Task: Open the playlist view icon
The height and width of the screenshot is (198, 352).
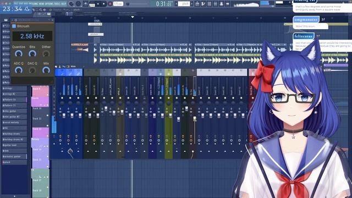Action: click(x=197, y=4)
